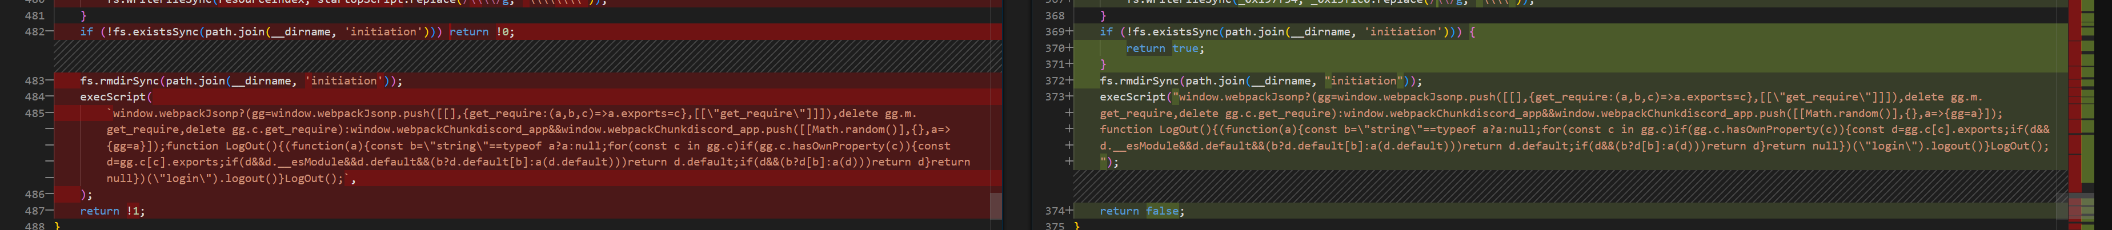Screen dimensions: 2112x230
Task: Click line number 483 in the left gutter
Action: coord(34,81)
